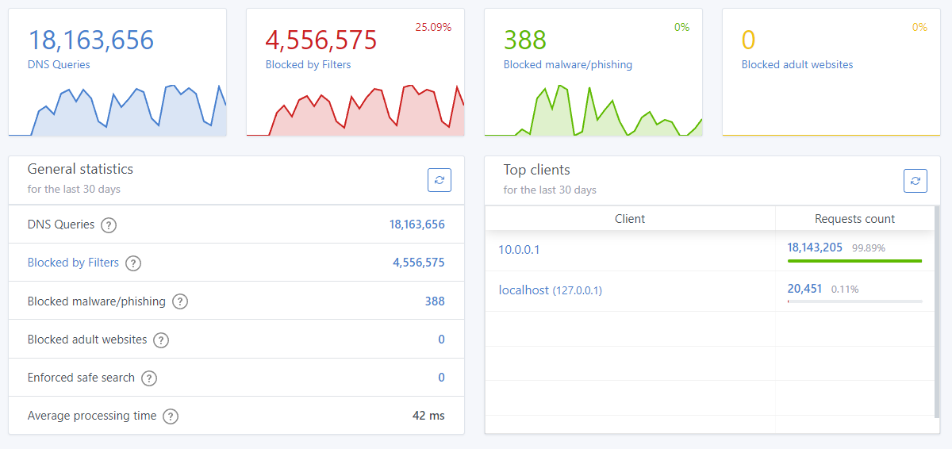This screenshot has width=952, height=449.
Task: Refresh the Top clients panel
Action: [916, 180]
